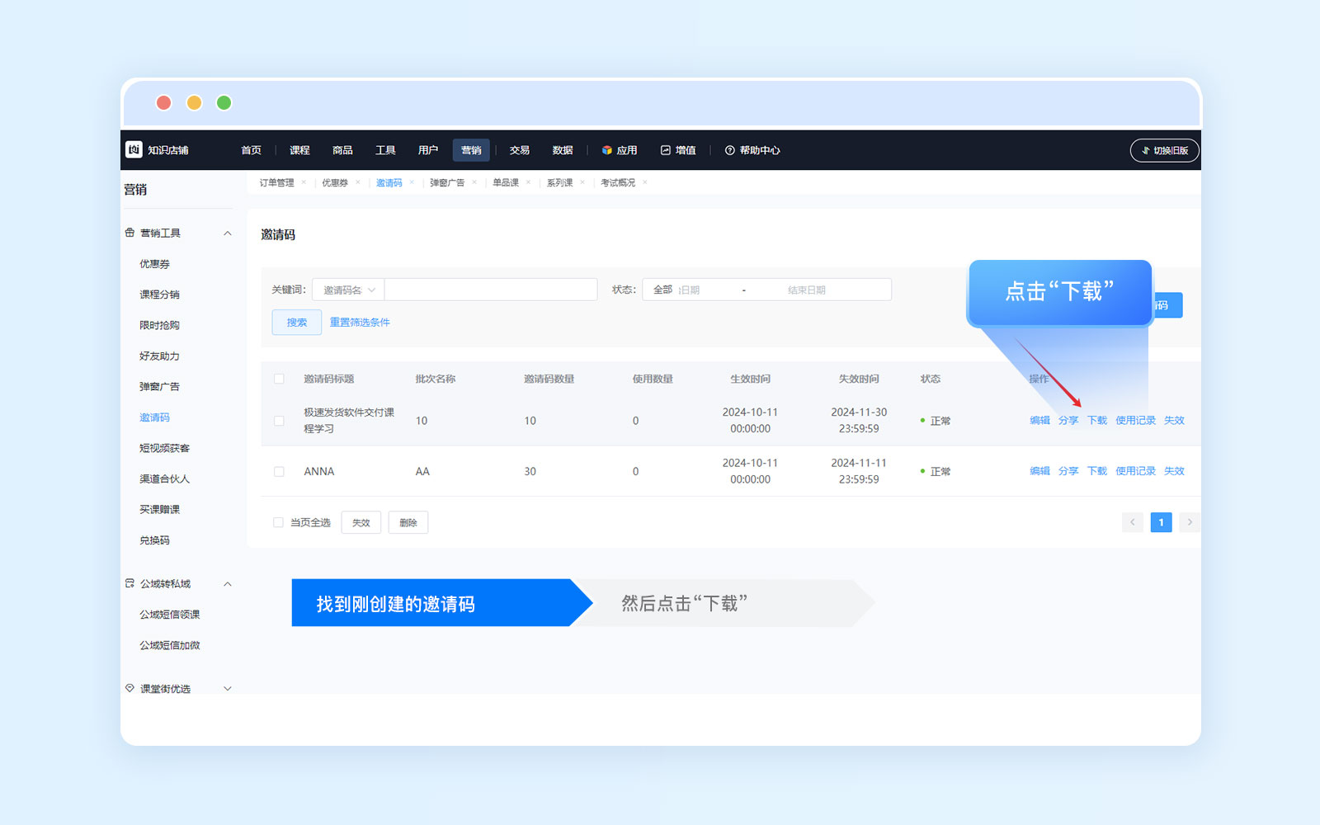Open the 邀请码名 keyword type dropdown

point(348,290)
